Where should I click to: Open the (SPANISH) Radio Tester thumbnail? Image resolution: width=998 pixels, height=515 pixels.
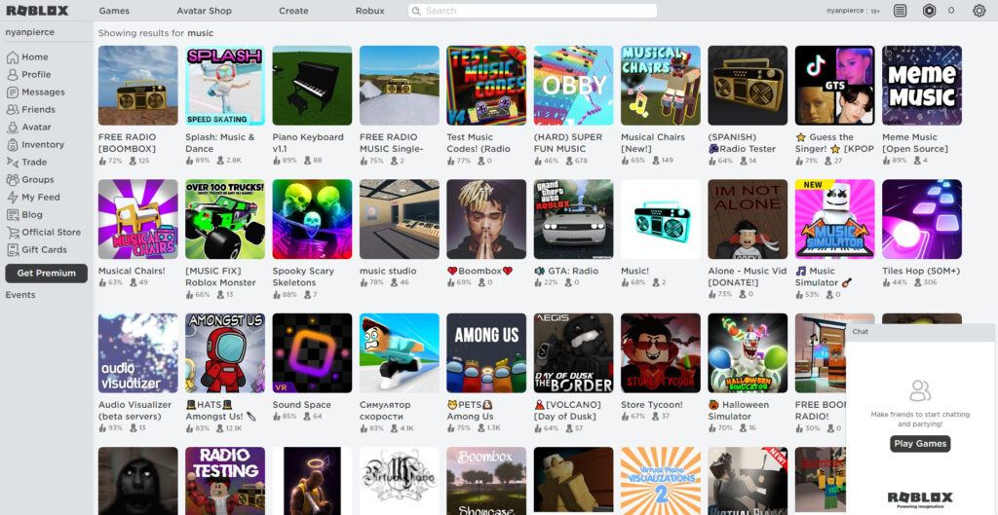[x=748, y=86]
